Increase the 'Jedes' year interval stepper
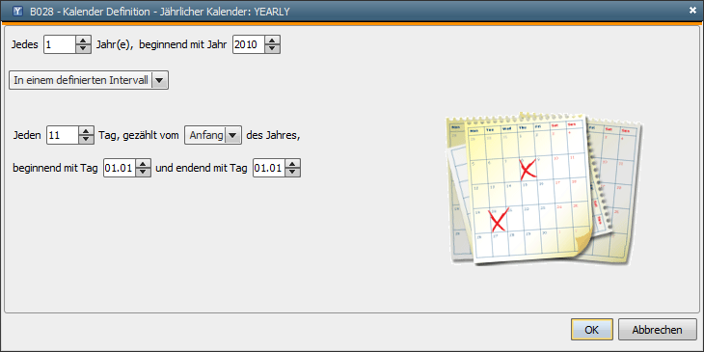Screen dimensions: 704x352 (83, 41)
